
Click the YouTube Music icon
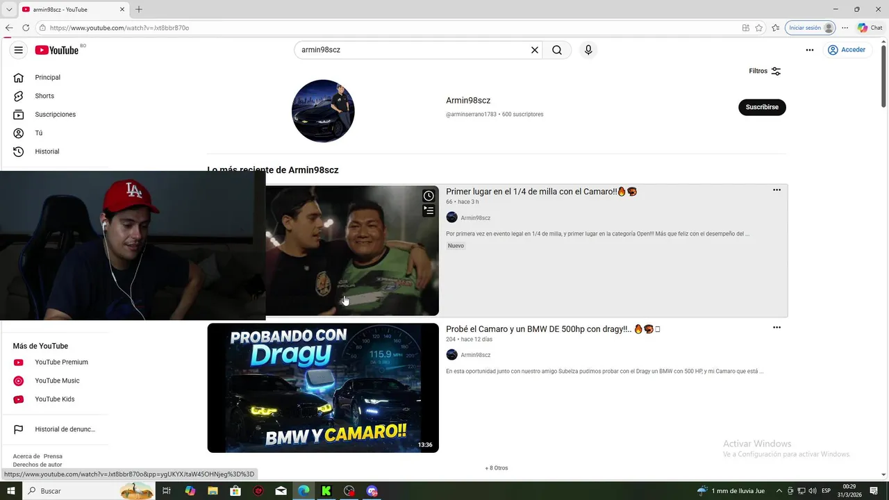pos(19,381)
